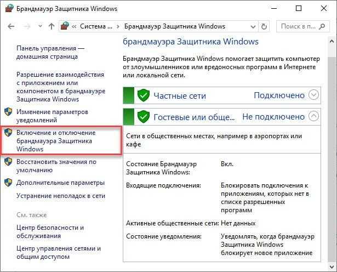Open address bar history dropdown arrow
This screenshot has height=272, width=337.
(253, 27)
